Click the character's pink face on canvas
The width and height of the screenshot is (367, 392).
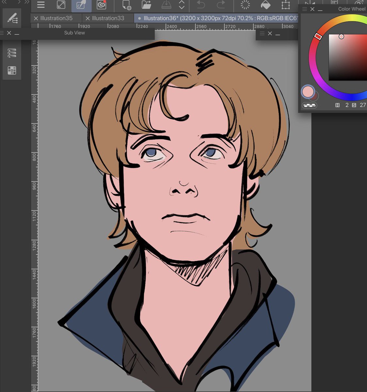point(183,170)
